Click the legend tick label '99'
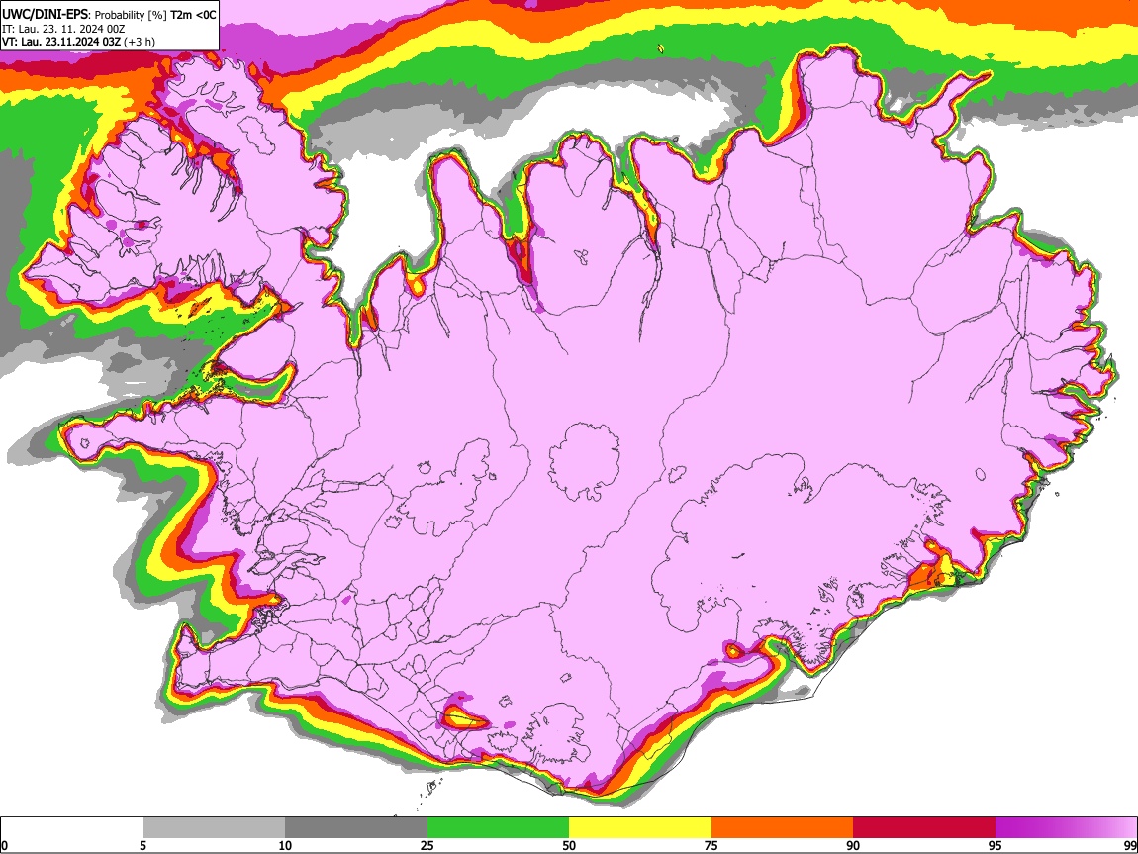The height and width of the screenshot is (854, 1138). [x=1130, y=845]
